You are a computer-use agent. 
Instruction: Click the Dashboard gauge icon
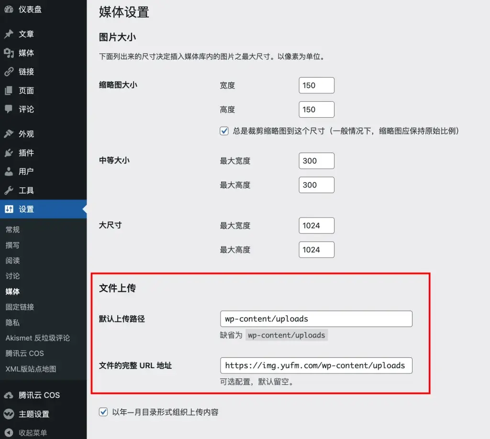9,9
